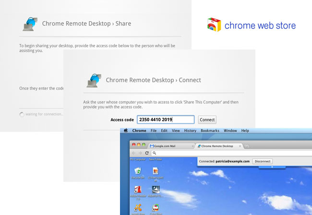This screenshot has height=215, width=312.
Task: Close the Google.com Mail tab
Action: (192, 146)
